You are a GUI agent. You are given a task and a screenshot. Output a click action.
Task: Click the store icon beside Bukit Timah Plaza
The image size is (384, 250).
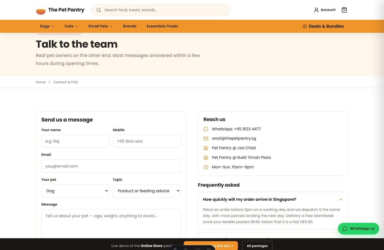(x=206, y=158)
